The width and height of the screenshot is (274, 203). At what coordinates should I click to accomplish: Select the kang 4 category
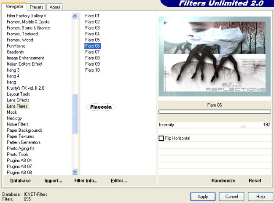click(13, 76)
